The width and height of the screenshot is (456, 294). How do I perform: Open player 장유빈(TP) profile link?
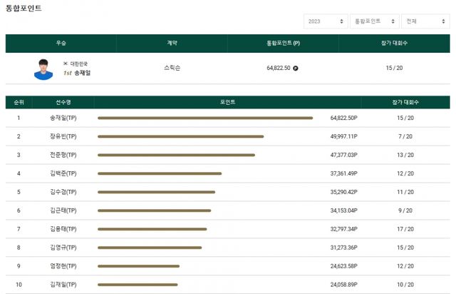point(63,136)
